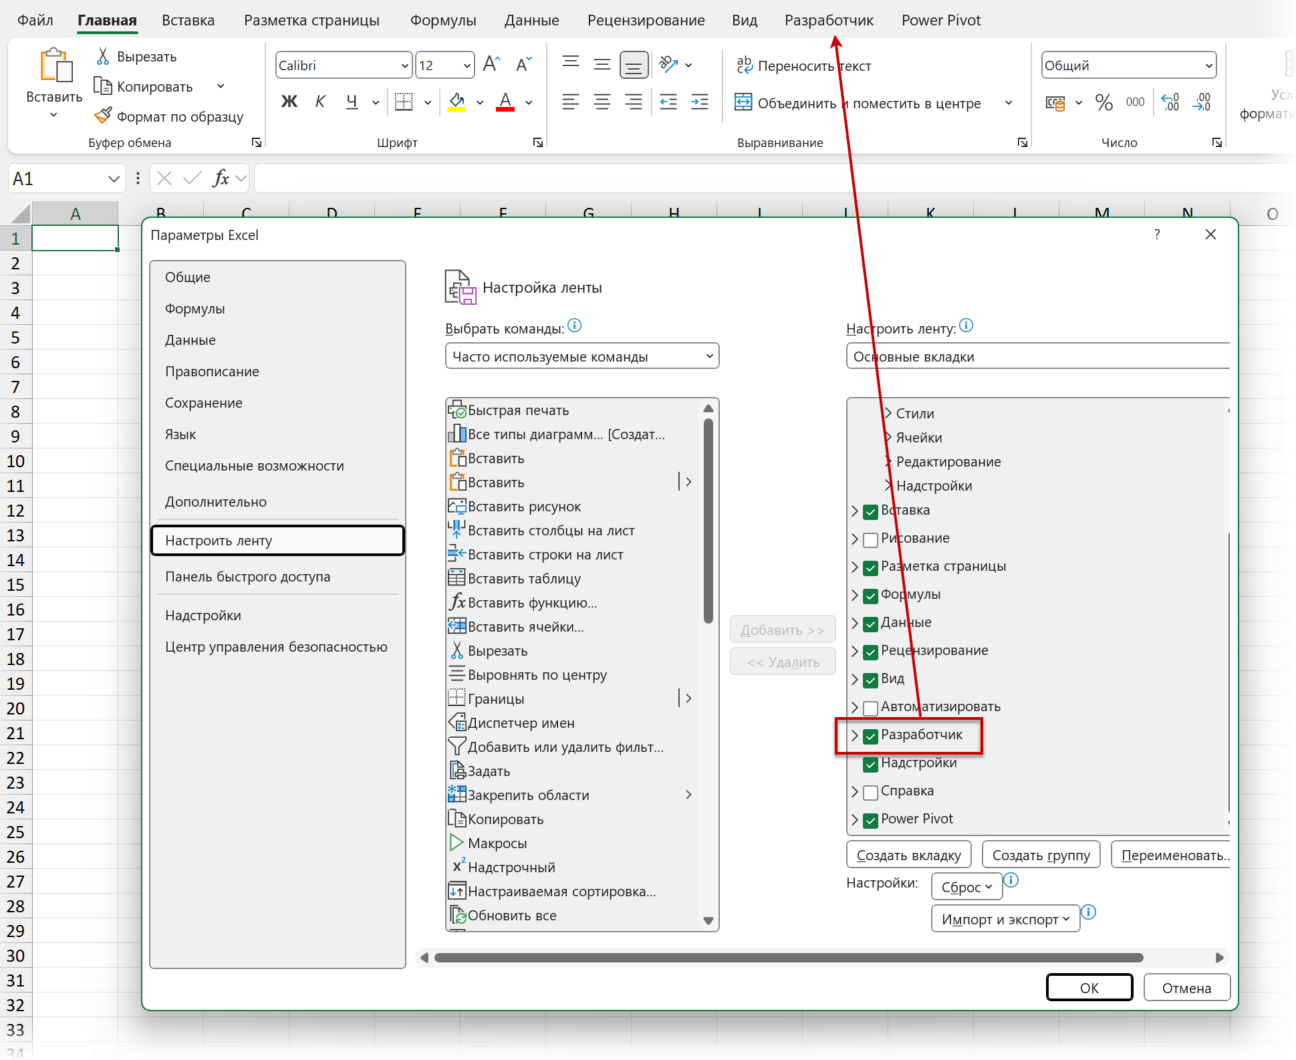Click the italic (К) icon

click(x=320, y=102)
